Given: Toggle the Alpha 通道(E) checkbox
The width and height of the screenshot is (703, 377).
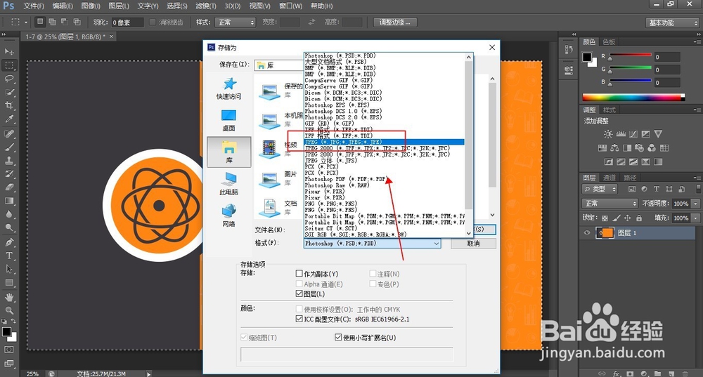Looking at the screenshot, I should (299, 284).
